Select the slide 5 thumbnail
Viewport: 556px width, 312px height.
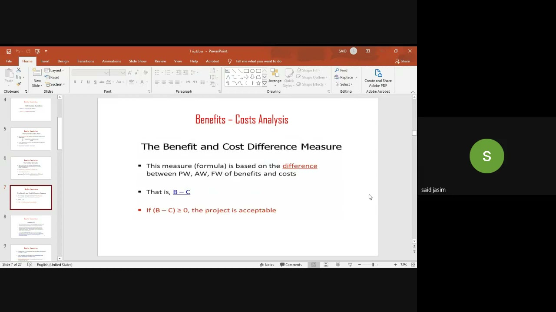pyautogui.click(x=31, y=139)
